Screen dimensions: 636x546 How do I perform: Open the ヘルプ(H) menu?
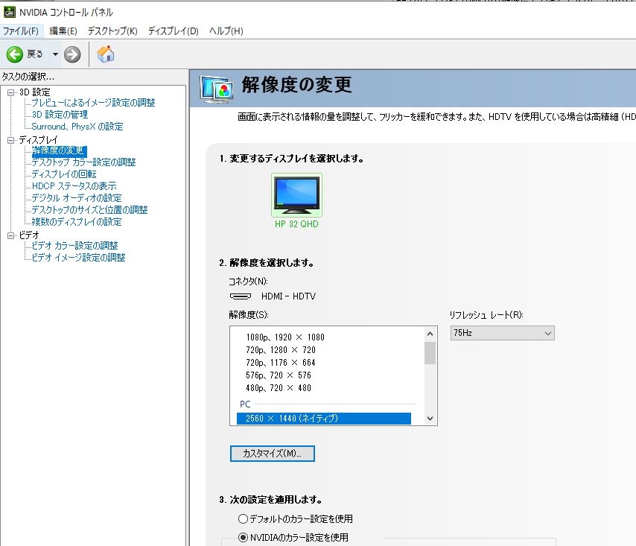[226, 31]
